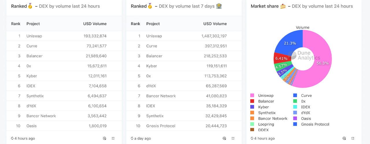Open 'Market share – DEX by volume' title
The width and height of the screenshot is (370, 144).
302,6
